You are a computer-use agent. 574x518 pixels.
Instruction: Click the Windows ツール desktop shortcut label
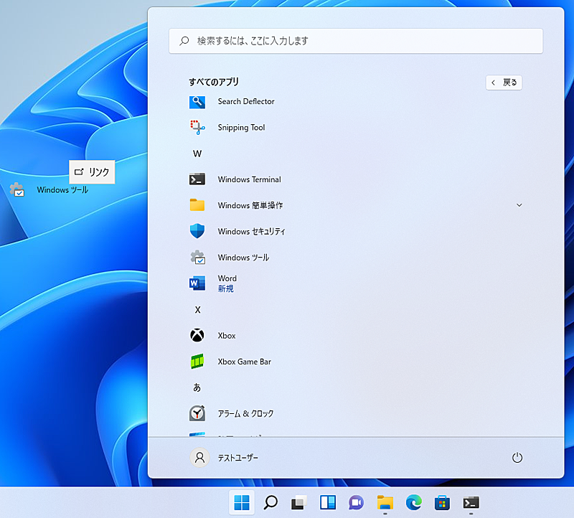click(x=62, y=189)
